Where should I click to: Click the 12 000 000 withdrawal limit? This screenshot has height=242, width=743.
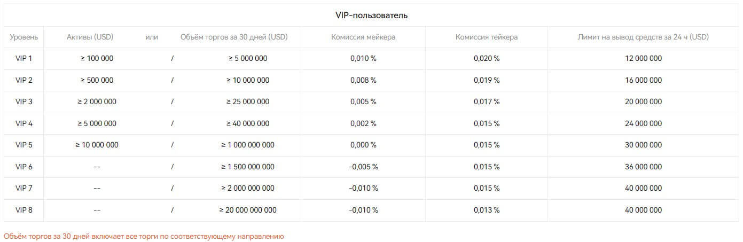pos(643,58)
